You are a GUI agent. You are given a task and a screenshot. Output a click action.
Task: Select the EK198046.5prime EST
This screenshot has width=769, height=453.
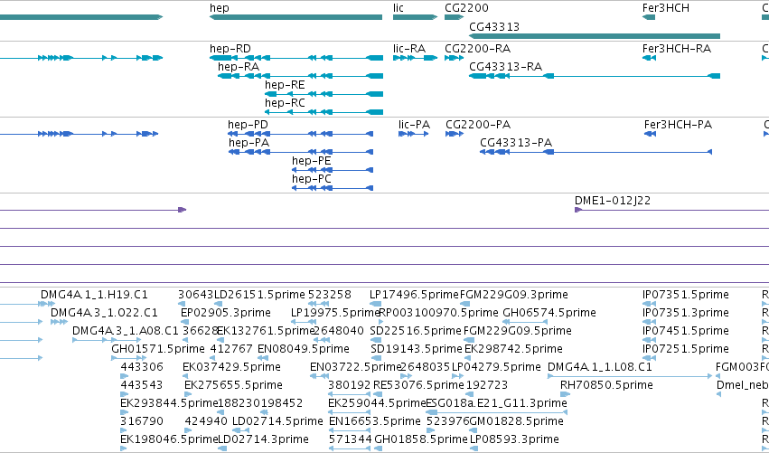click(124, 448)
